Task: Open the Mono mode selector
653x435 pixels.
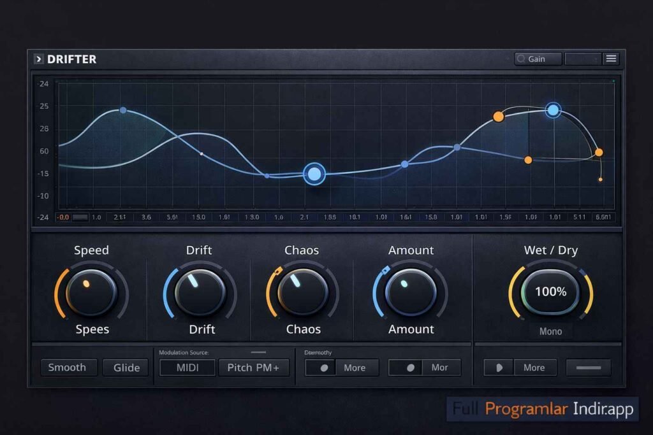Action: (550, 331)
